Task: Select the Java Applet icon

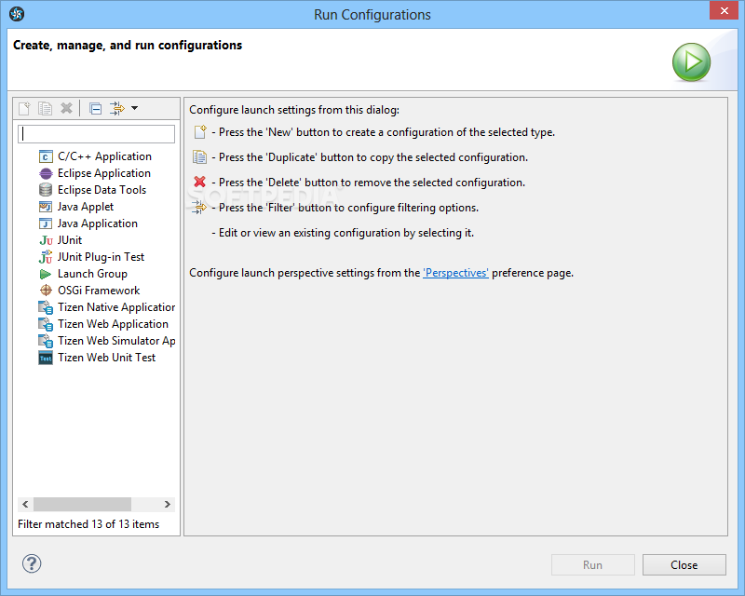Action: [46, 207]
